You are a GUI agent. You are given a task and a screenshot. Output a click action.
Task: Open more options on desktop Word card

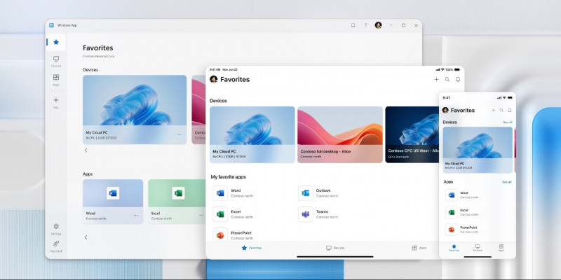click(x=135, y=216)
